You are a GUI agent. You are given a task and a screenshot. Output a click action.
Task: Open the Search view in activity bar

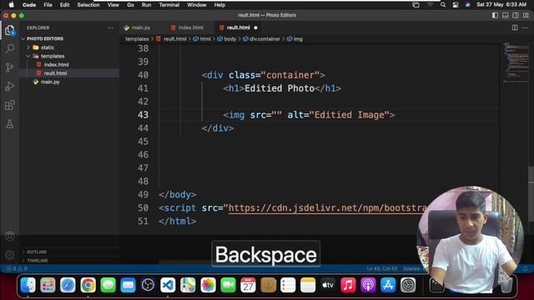click(x=10, y=48)
